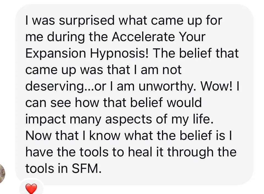Select the word 'unworthy' in message
This screenshot has height=194, width=264.
[x=168, y=86]
